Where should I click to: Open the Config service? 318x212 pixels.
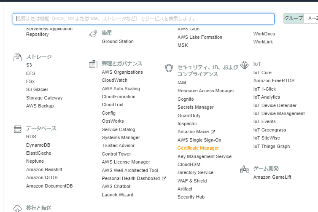tap(109, 113)
